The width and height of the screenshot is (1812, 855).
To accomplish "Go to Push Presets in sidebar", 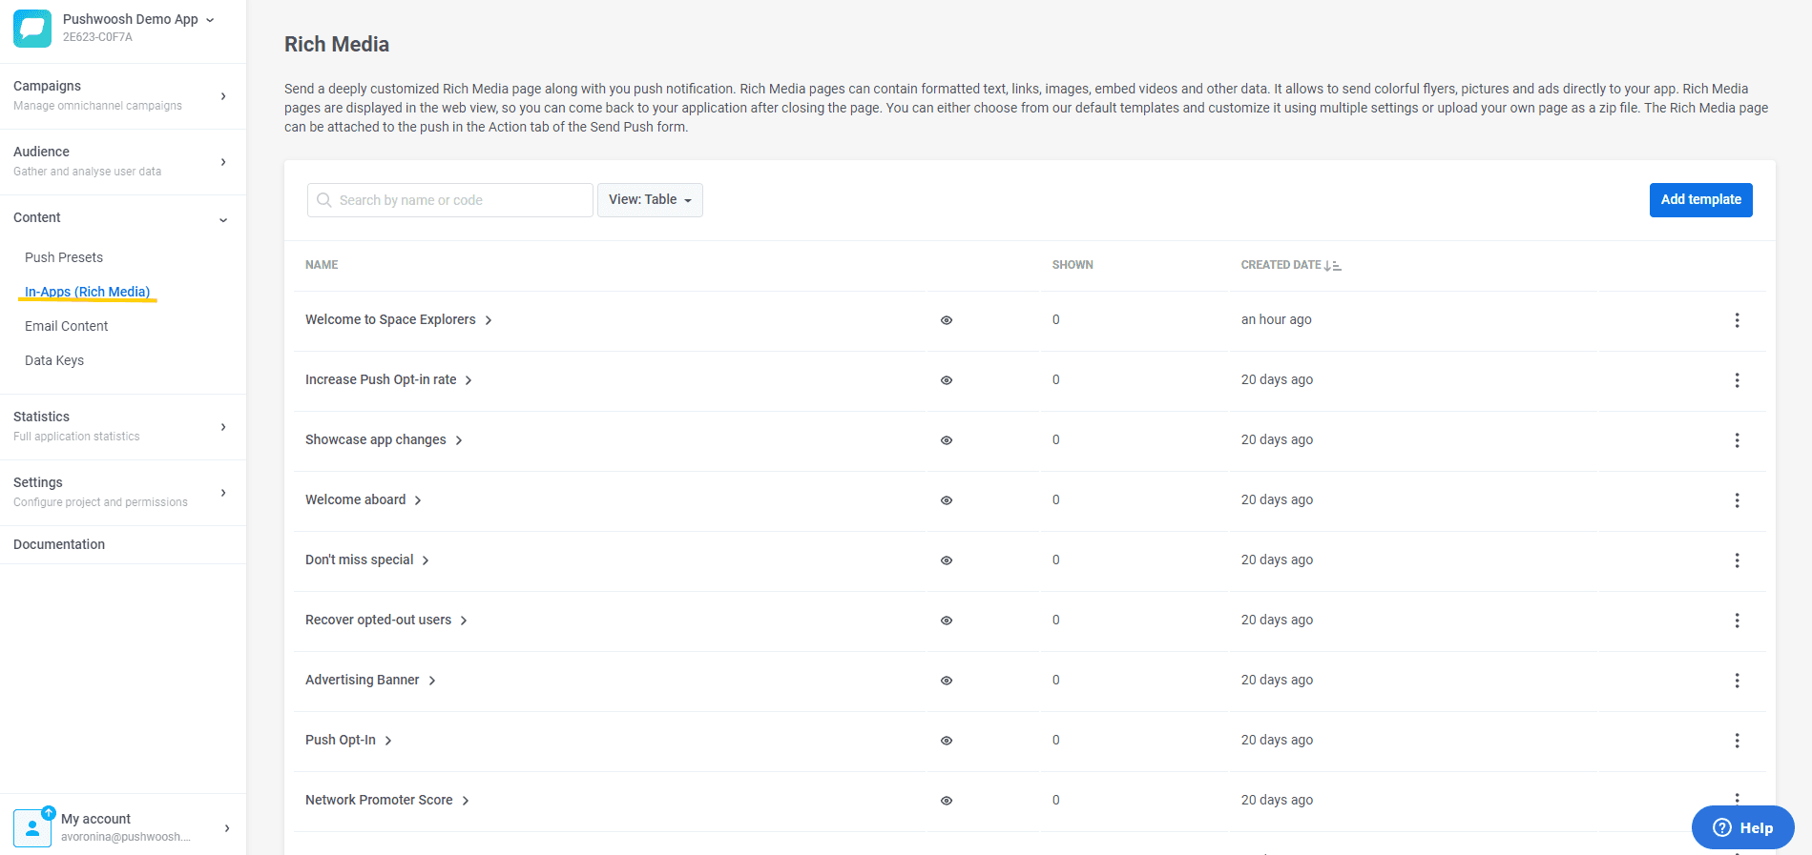I will [x=64, y=257].
